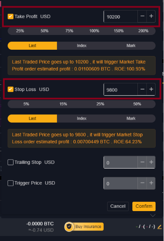Cancel the order settings dialog
The height and width of the screenshot is (241, 164).
click(x=118, y=206)
